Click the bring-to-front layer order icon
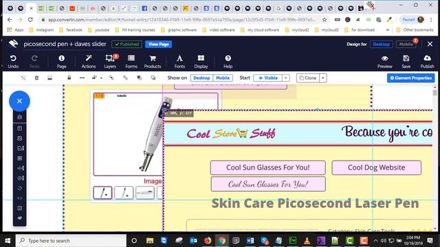 coord(139,78)
